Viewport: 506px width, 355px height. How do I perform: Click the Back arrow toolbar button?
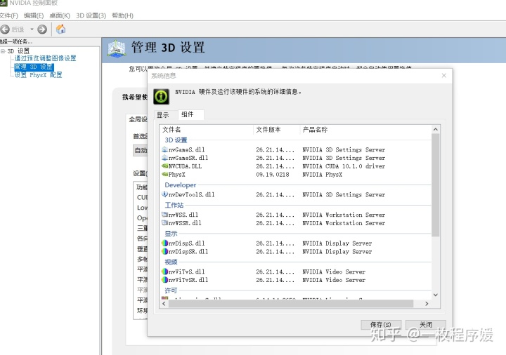pos(5,29)
